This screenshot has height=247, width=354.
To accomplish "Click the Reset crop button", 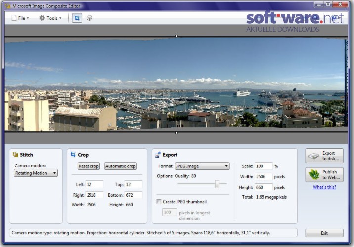I will 88,166.
